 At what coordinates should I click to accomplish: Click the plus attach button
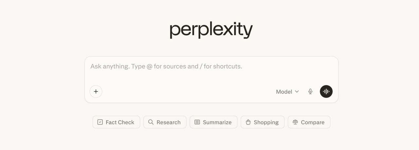pyautogui.click(x=96, y=92)
